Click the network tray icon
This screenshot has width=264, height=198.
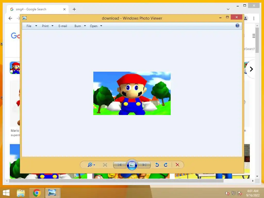click(233, 193)
